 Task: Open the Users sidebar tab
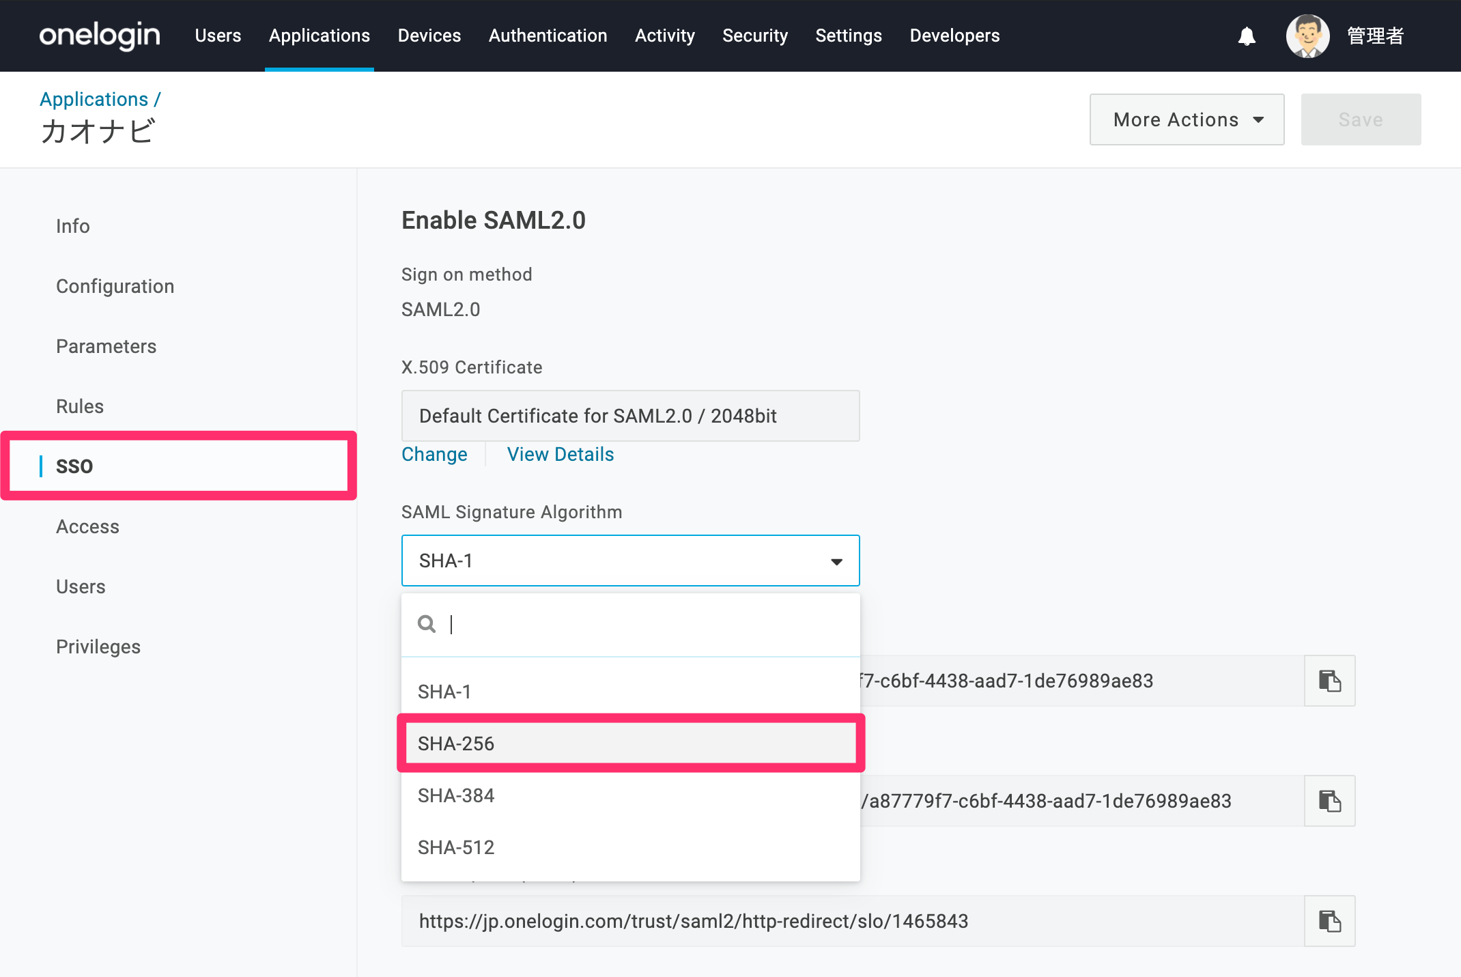point(81,586)
